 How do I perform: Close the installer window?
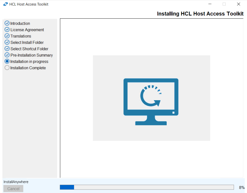(238, 4)
